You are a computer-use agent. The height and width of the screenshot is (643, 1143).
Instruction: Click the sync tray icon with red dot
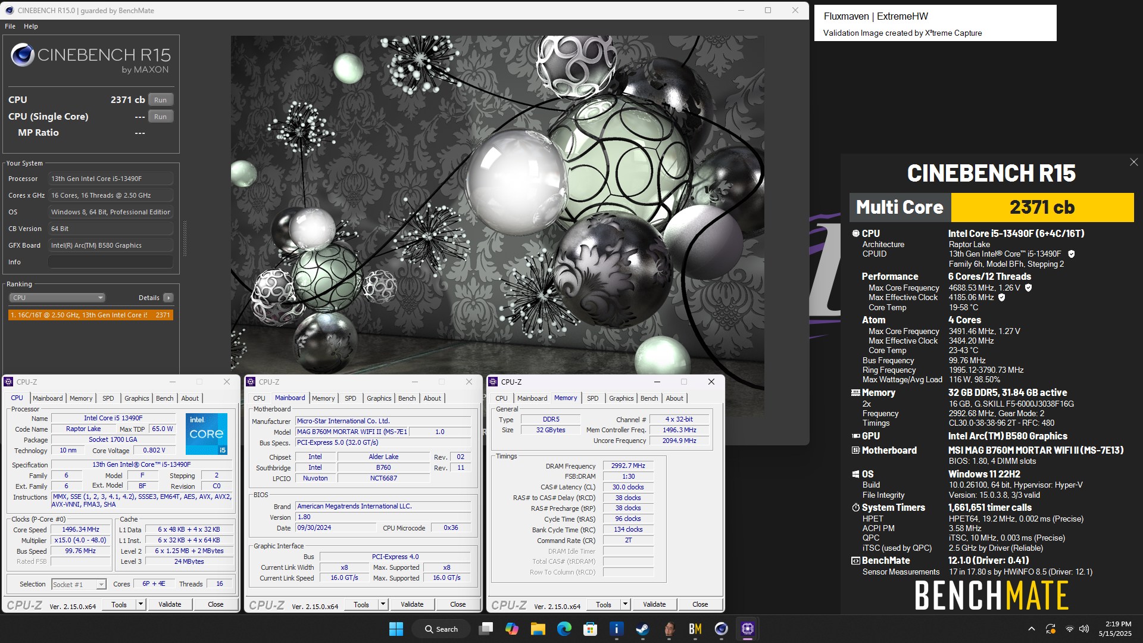click(x=1051, y=629)
